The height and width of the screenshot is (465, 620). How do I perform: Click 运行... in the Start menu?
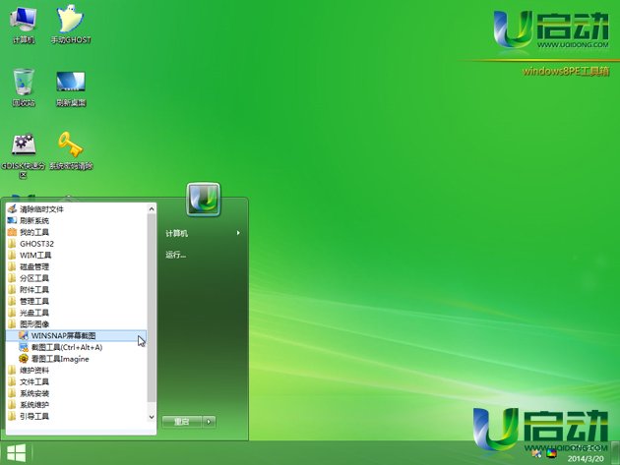click(x=176, y=255)
